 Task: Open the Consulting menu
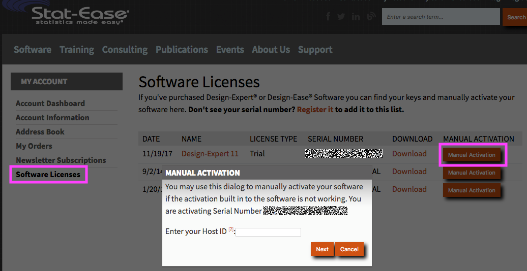(x=125, y=50)
